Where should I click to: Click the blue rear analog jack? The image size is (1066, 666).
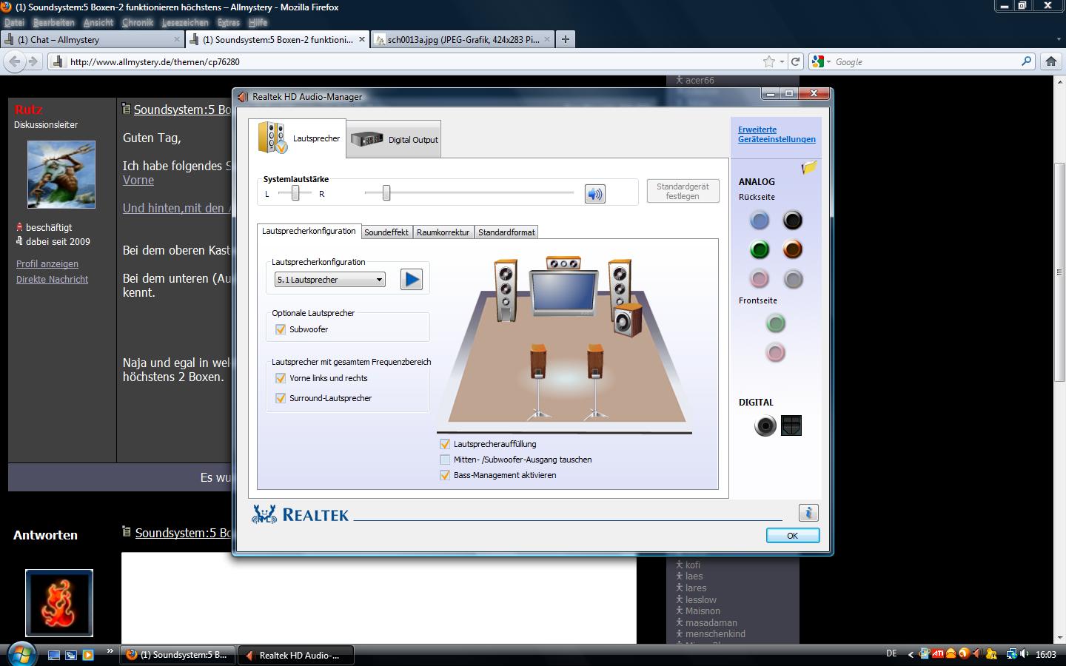tap(759, 220)
